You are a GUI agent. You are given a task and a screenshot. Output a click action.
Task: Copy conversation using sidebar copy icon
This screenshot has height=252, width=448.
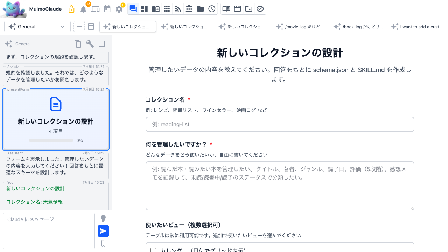(x=78, y=44)
